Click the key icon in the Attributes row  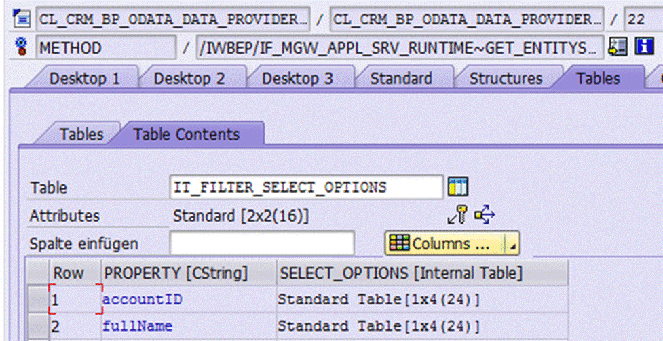click(x=457, y=216)
